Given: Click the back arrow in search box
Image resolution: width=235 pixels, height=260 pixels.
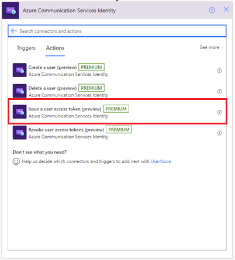Looking at the screenshot, I should (14, 31).
